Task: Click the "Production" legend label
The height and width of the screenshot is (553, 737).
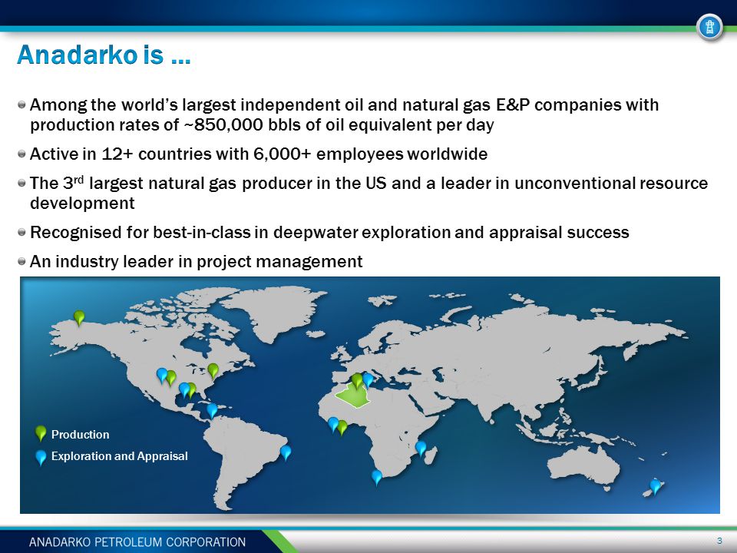Action: coord(81,435)
